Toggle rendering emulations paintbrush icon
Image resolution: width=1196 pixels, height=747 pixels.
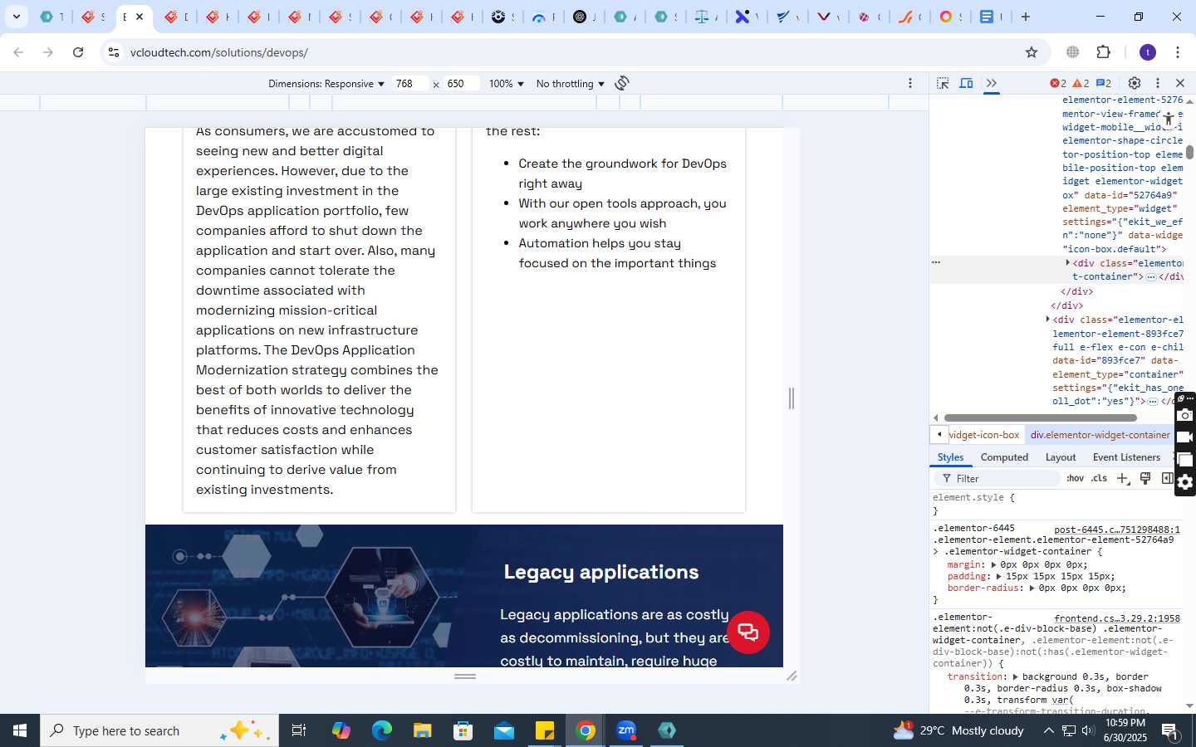(1145, 478)
